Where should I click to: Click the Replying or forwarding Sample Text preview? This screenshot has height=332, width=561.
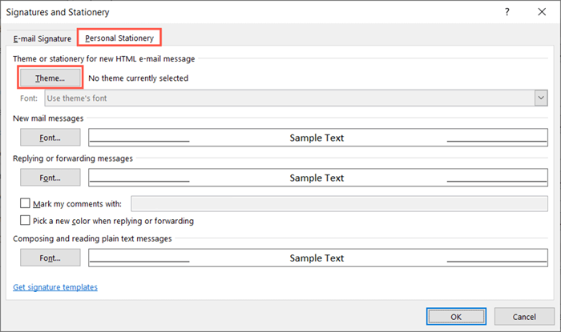(x=318, y=178)
